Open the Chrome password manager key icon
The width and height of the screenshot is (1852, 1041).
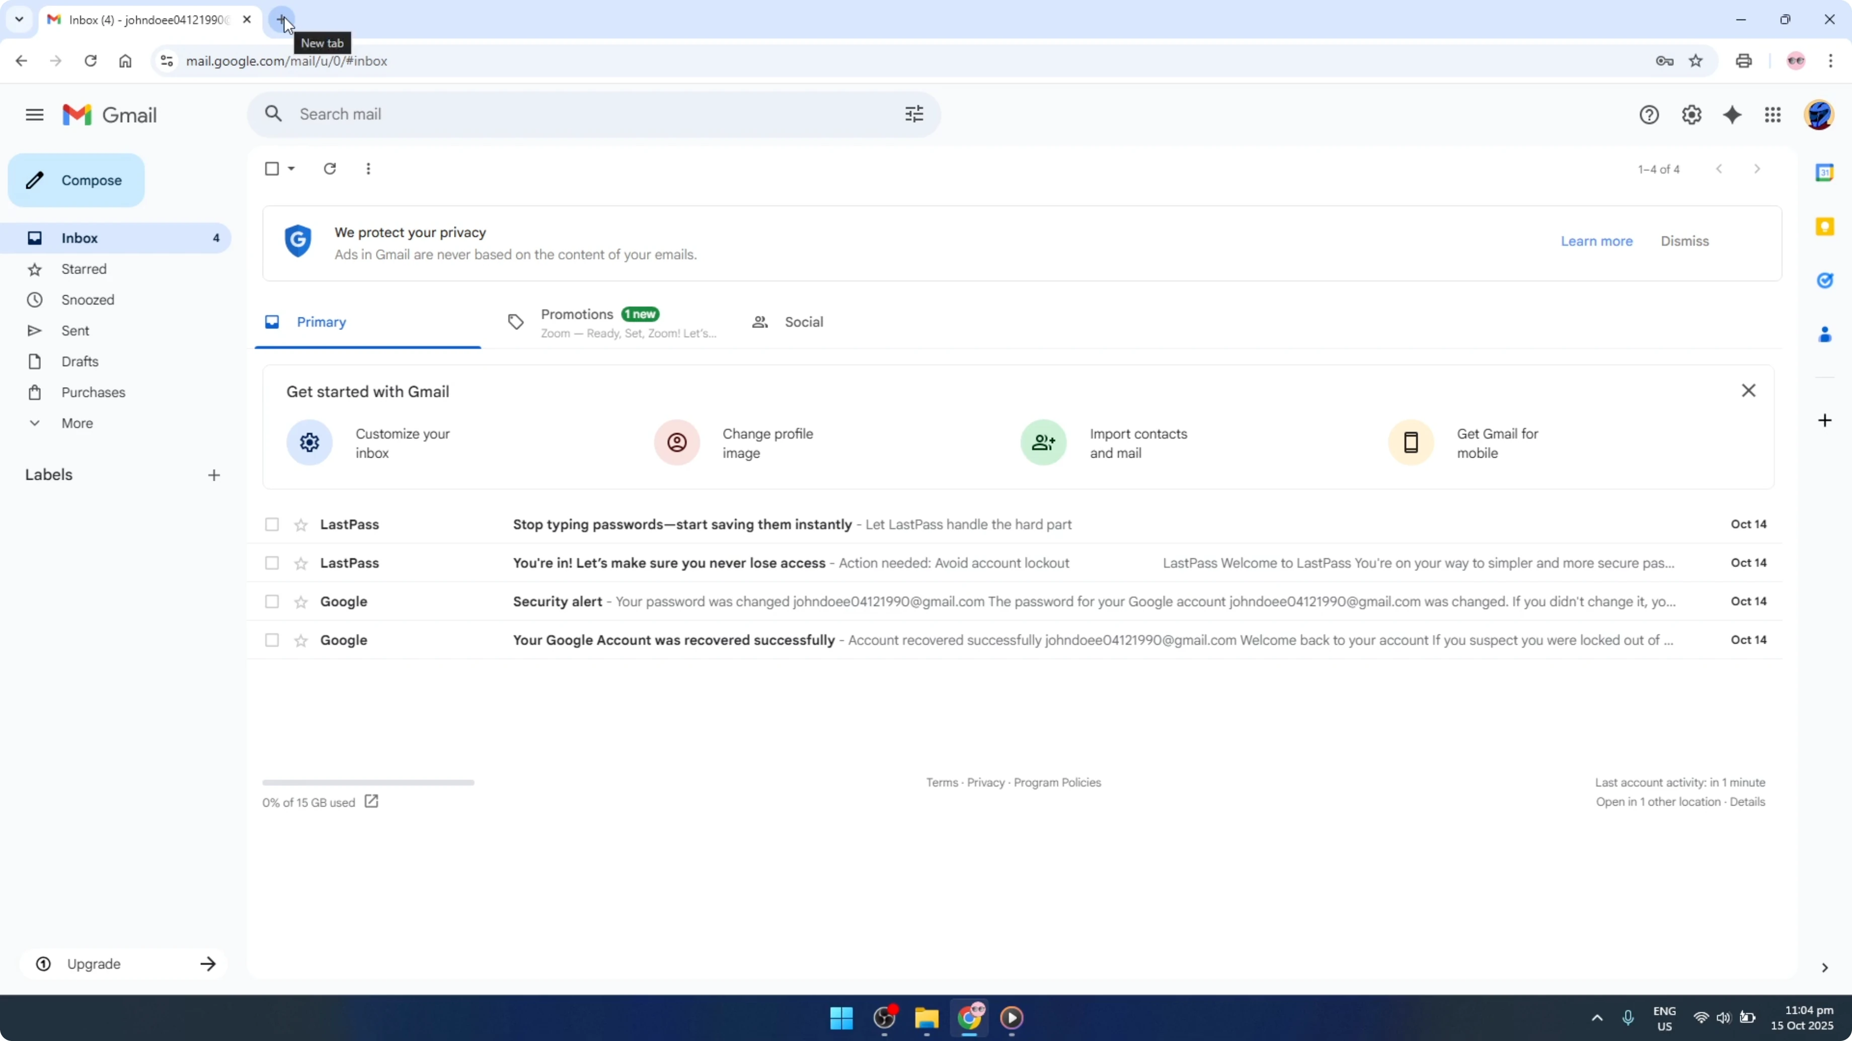(1664, 61)
